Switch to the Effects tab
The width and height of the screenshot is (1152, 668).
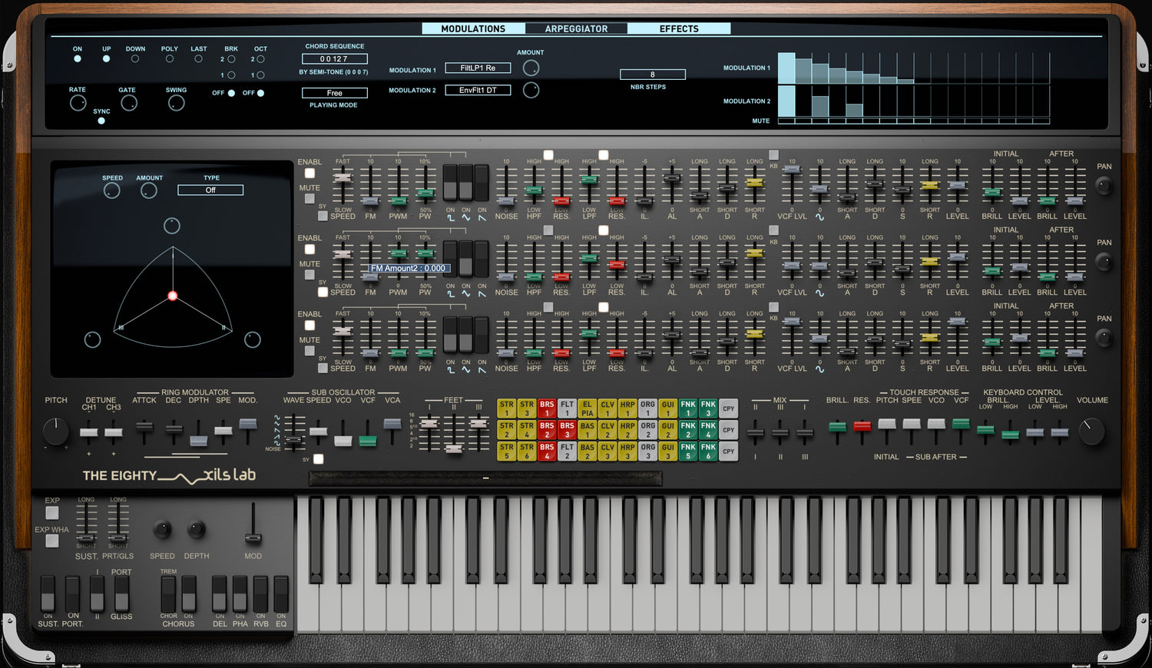[679, 29]
